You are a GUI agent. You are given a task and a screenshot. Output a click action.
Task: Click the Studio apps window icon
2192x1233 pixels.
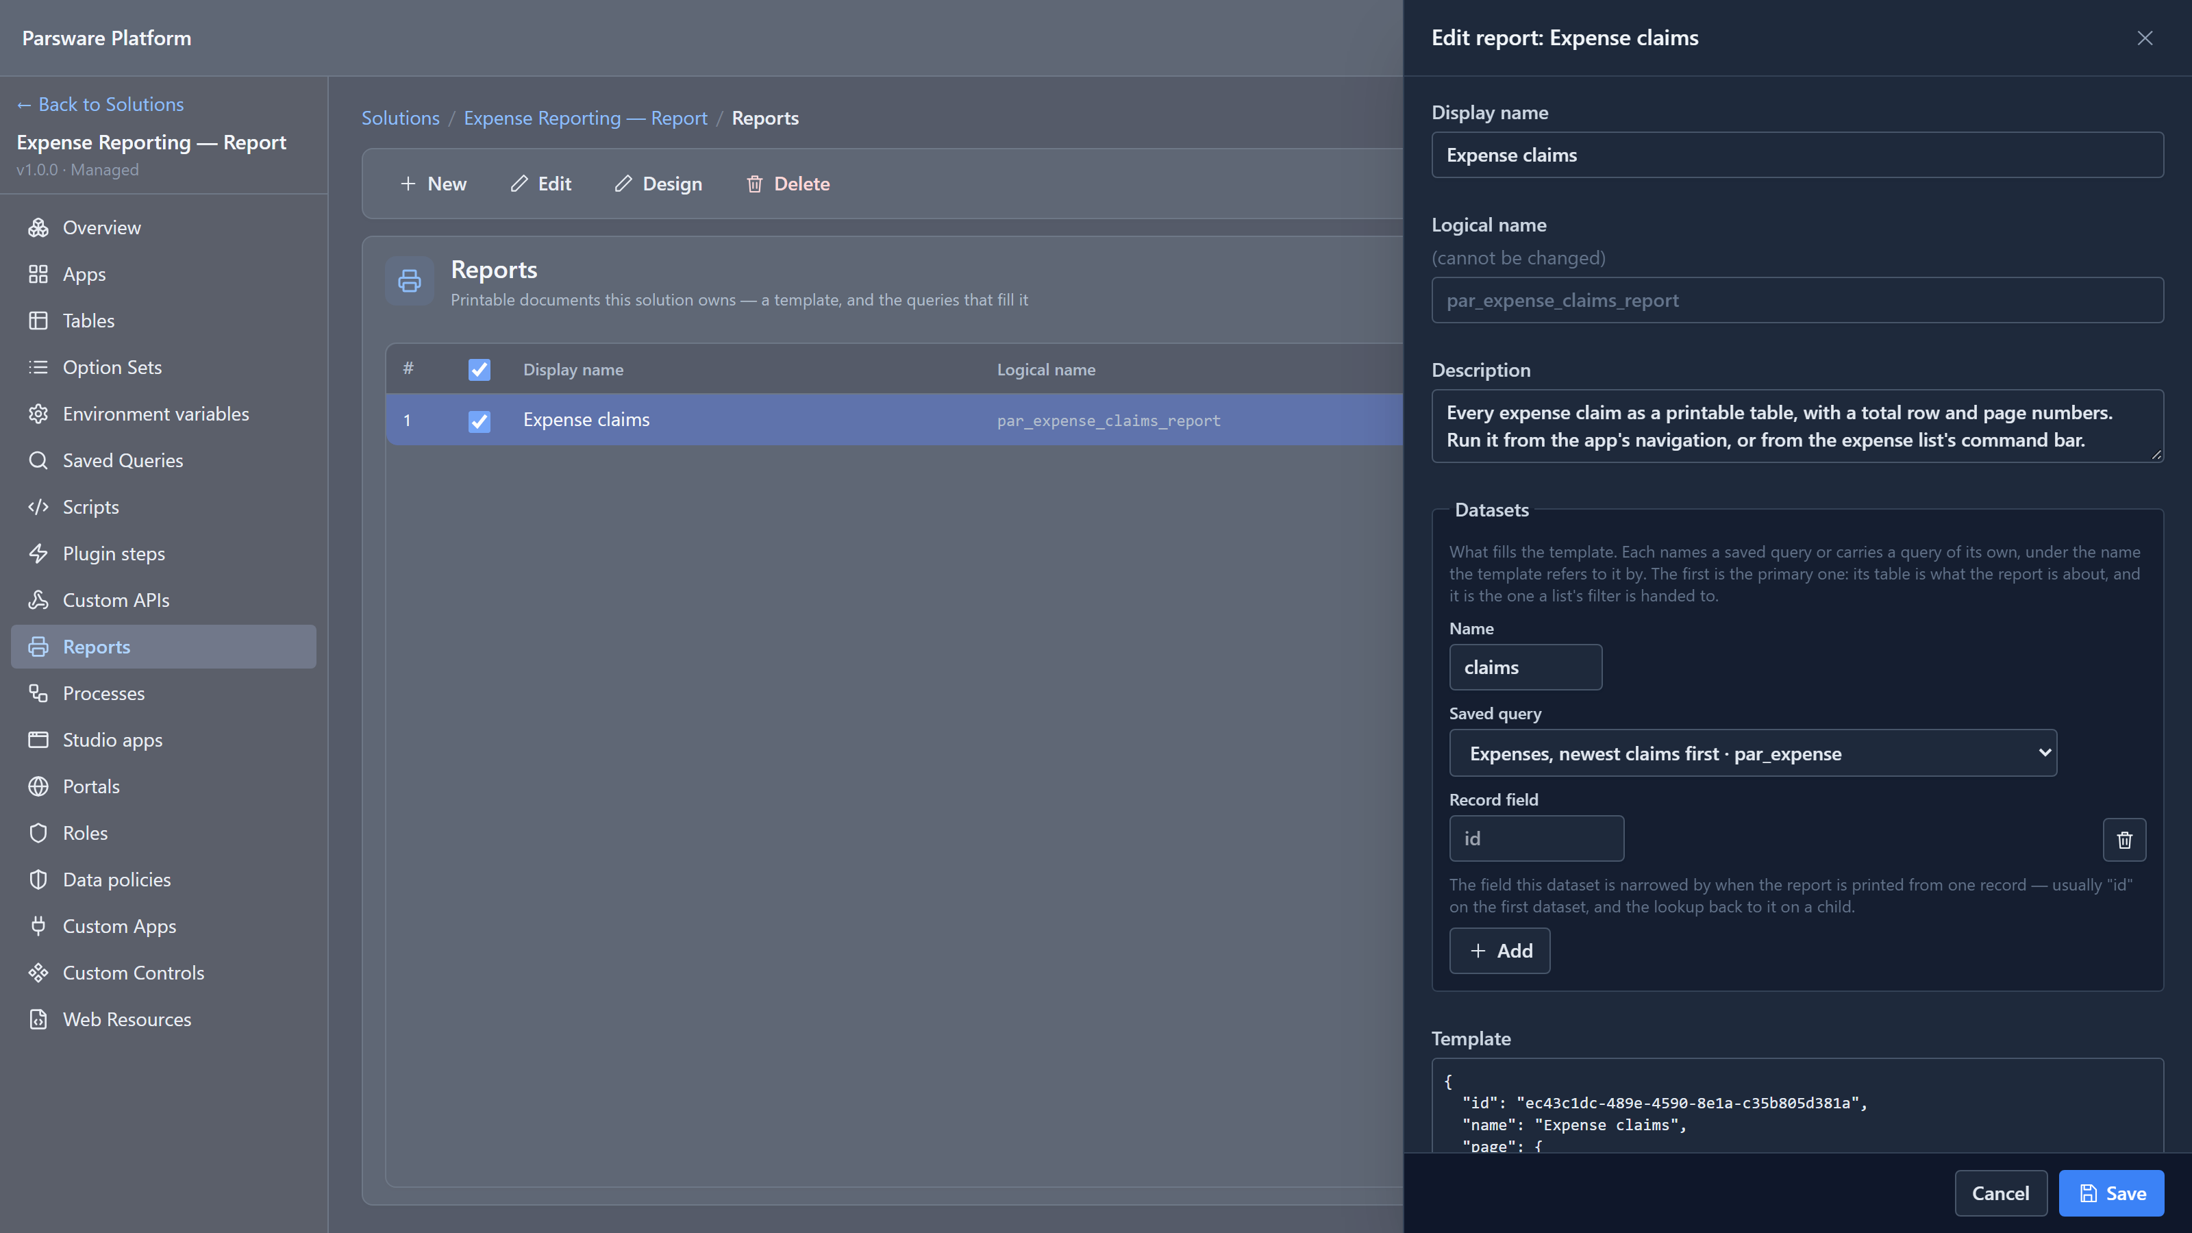(x=38, y=740)
